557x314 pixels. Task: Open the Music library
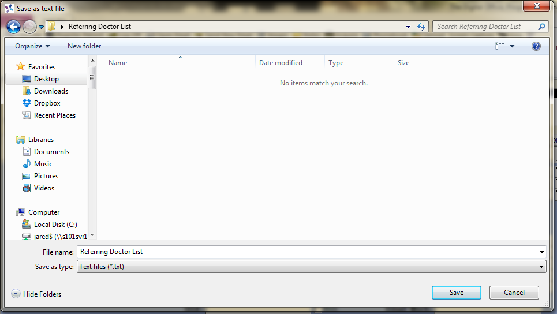pos(43,164)
